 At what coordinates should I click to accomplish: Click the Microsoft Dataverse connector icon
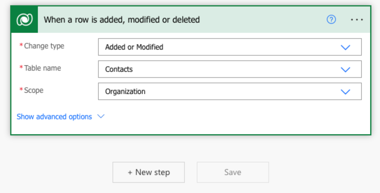(25, 19)
